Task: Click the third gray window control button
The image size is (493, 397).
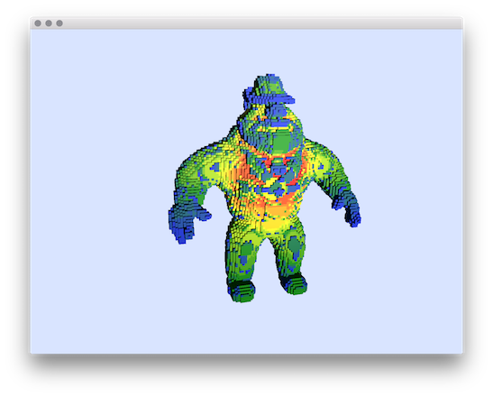Action: (59, 23)
